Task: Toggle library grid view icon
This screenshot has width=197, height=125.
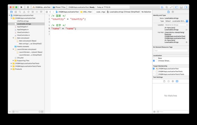Action: coord(154,112)
